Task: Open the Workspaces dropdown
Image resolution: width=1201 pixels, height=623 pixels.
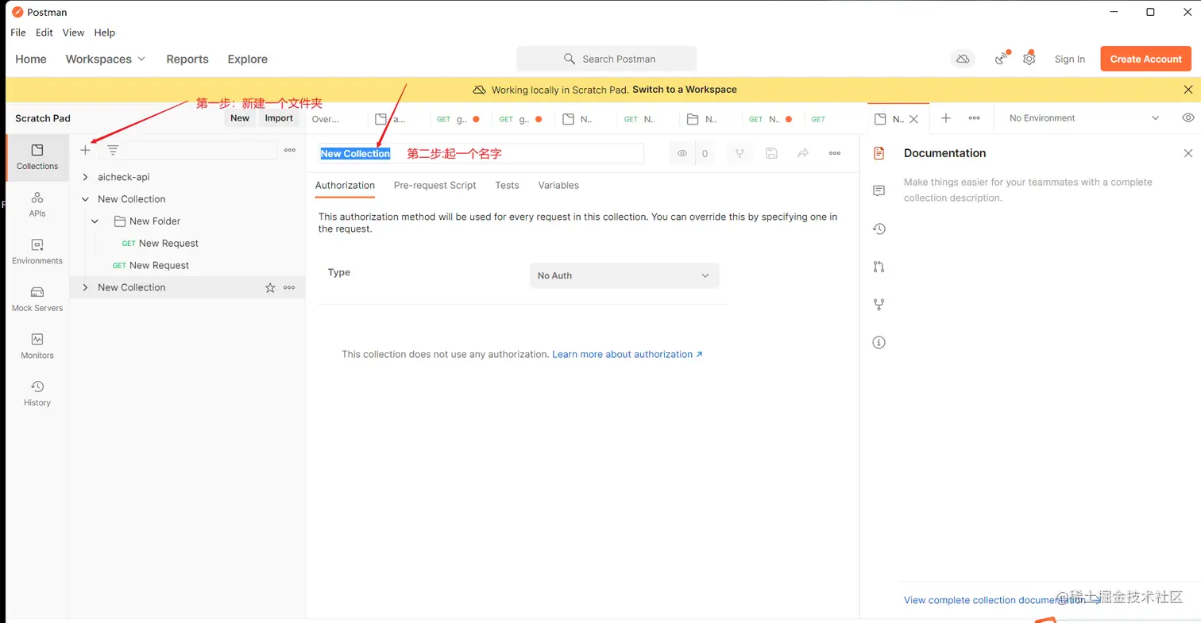Action: (x=106, y=59)
